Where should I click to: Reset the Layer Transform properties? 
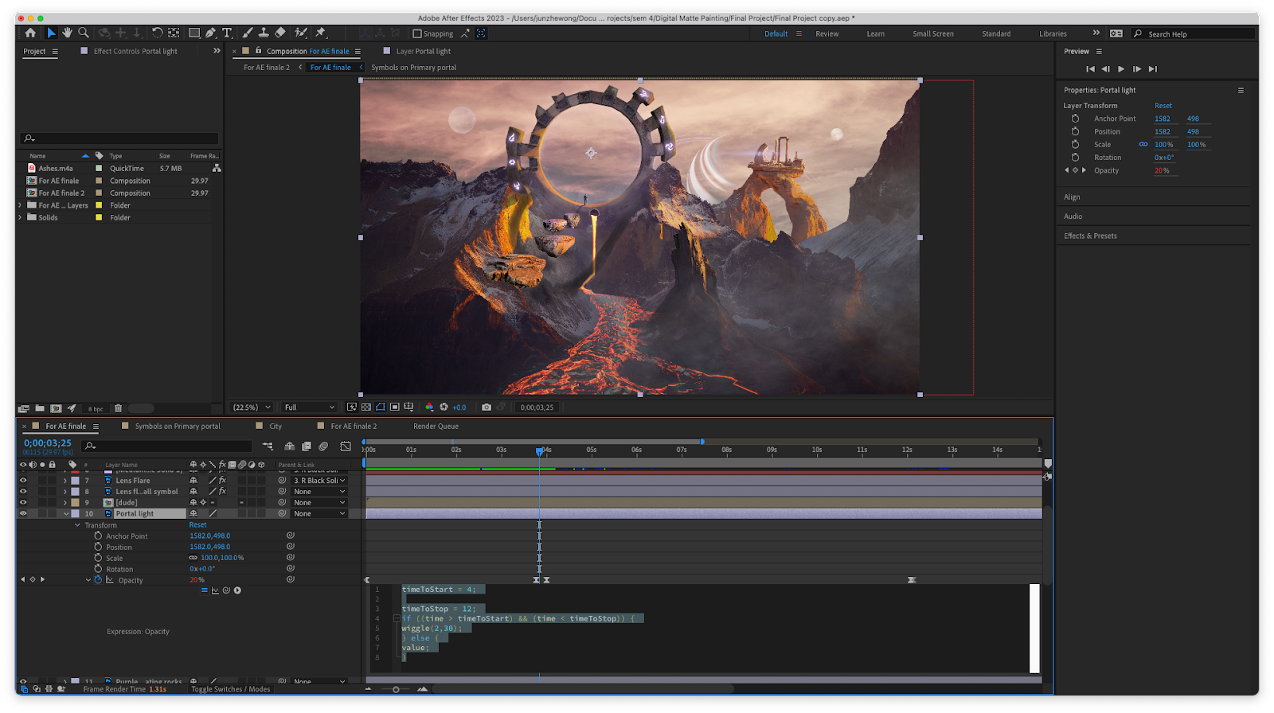tap(1163, 106)
